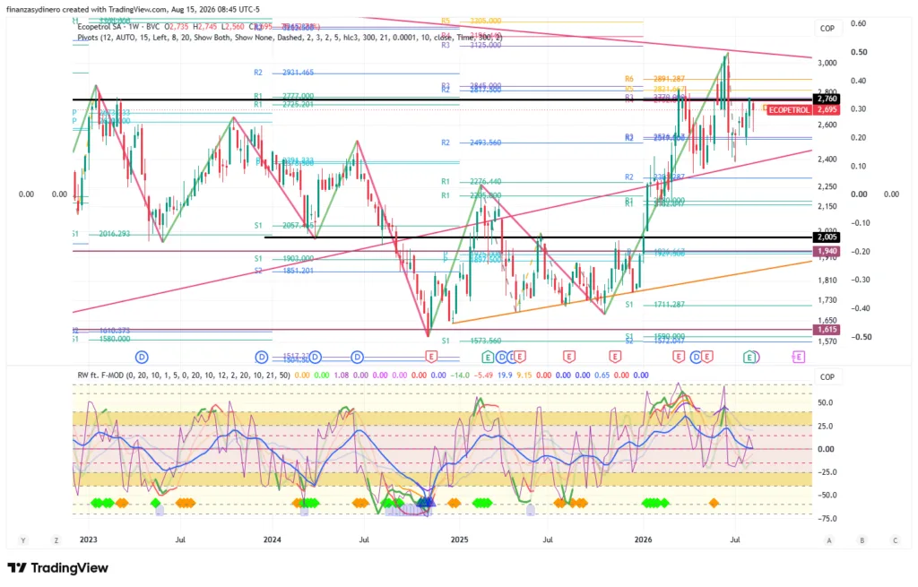Screen dimensions: 918x587
Task: Click the 3,000 value on the price axis
Action: click(x=827, y=63)
